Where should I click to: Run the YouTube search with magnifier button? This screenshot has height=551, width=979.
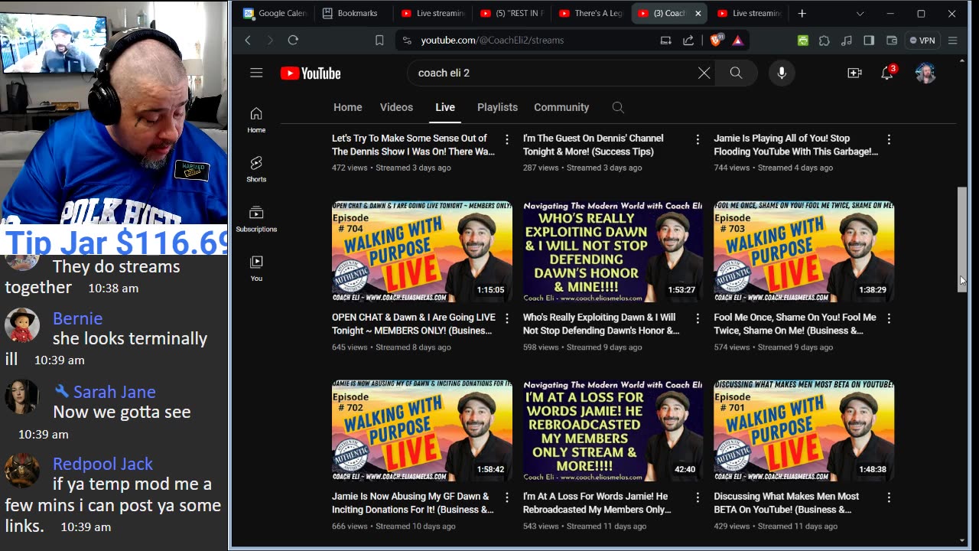736,73
